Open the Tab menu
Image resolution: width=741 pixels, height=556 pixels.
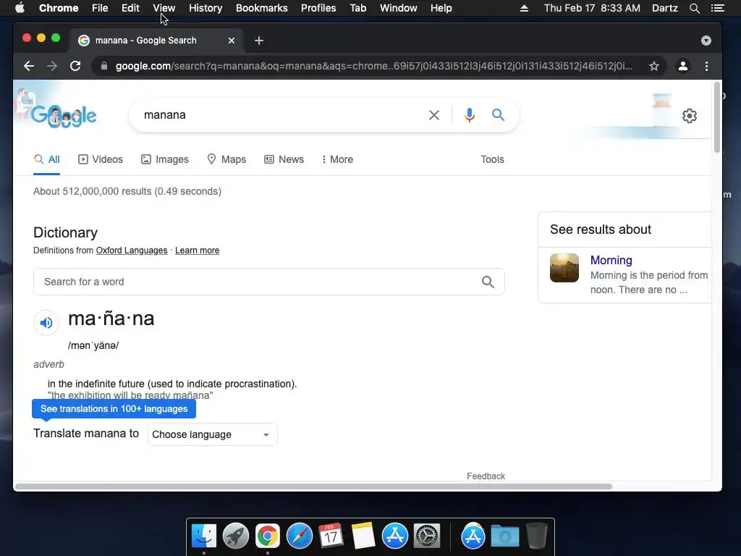tap(358, 8)
